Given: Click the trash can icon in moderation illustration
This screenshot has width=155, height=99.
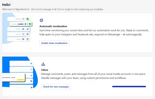Looking at the screenshot, I should pyautogui.click(x=28, y=39).
